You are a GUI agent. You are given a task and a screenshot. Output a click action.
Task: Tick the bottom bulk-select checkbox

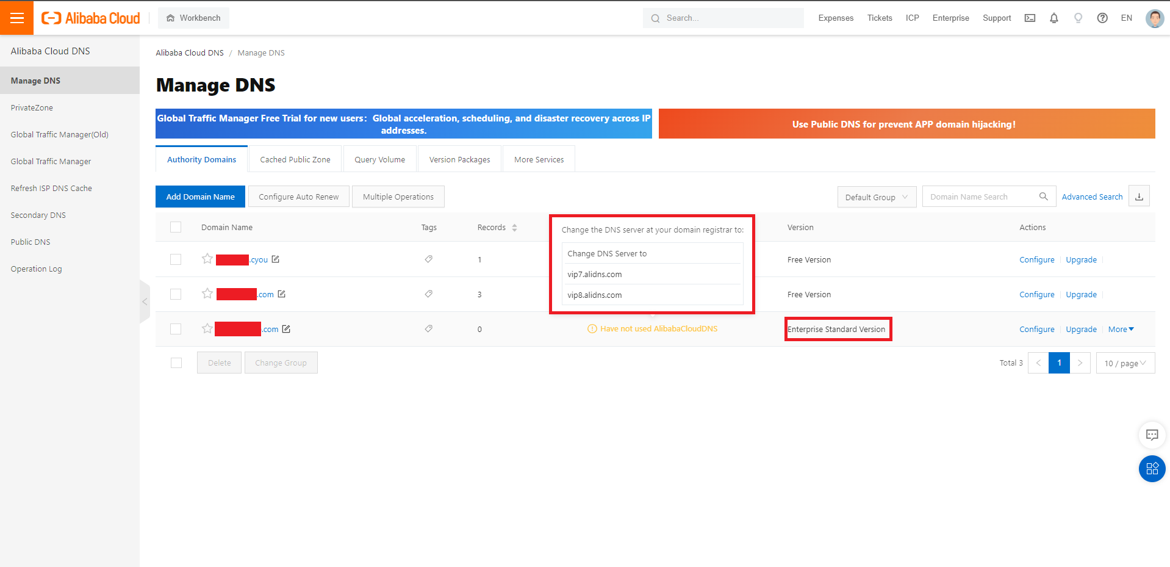176,363
